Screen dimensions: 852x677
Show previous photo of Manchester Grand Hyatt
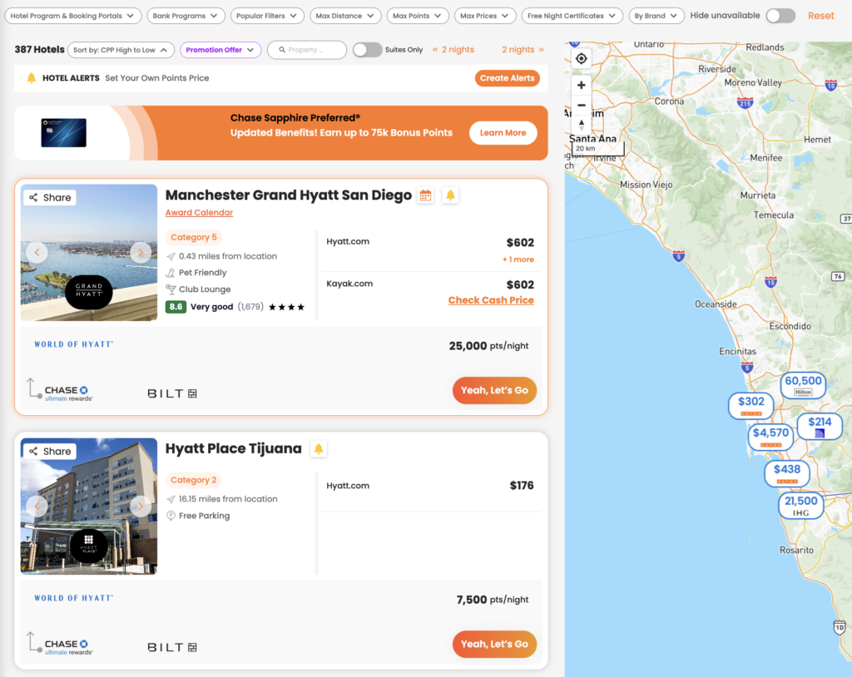tap(37, 253)
